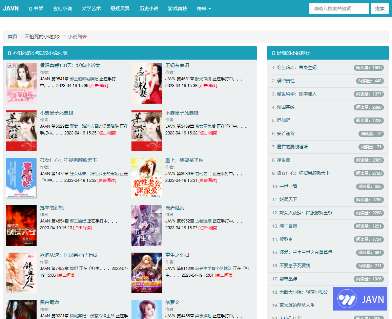Open novel title 王妃有点闲
The width and height of the screenshot is (392, 319).
(177, 65)
